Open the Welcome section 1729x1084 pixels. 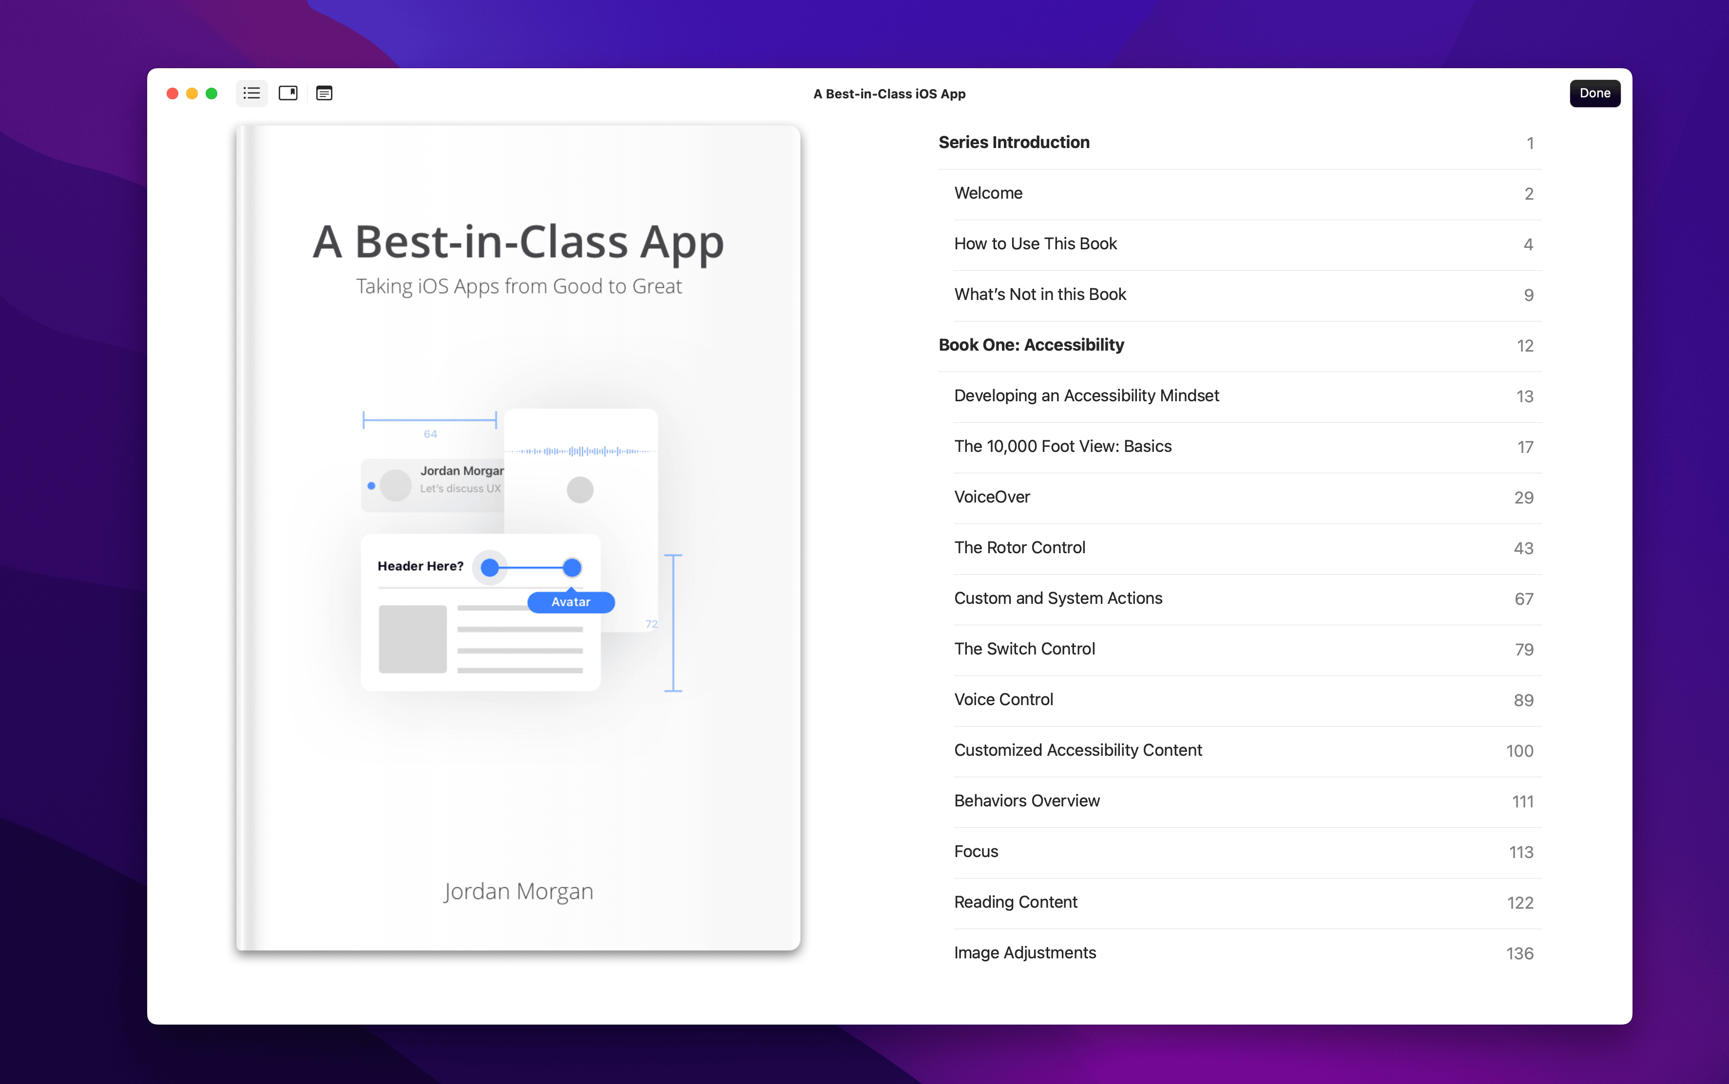pyautogui.click(x=1248, y=194)
